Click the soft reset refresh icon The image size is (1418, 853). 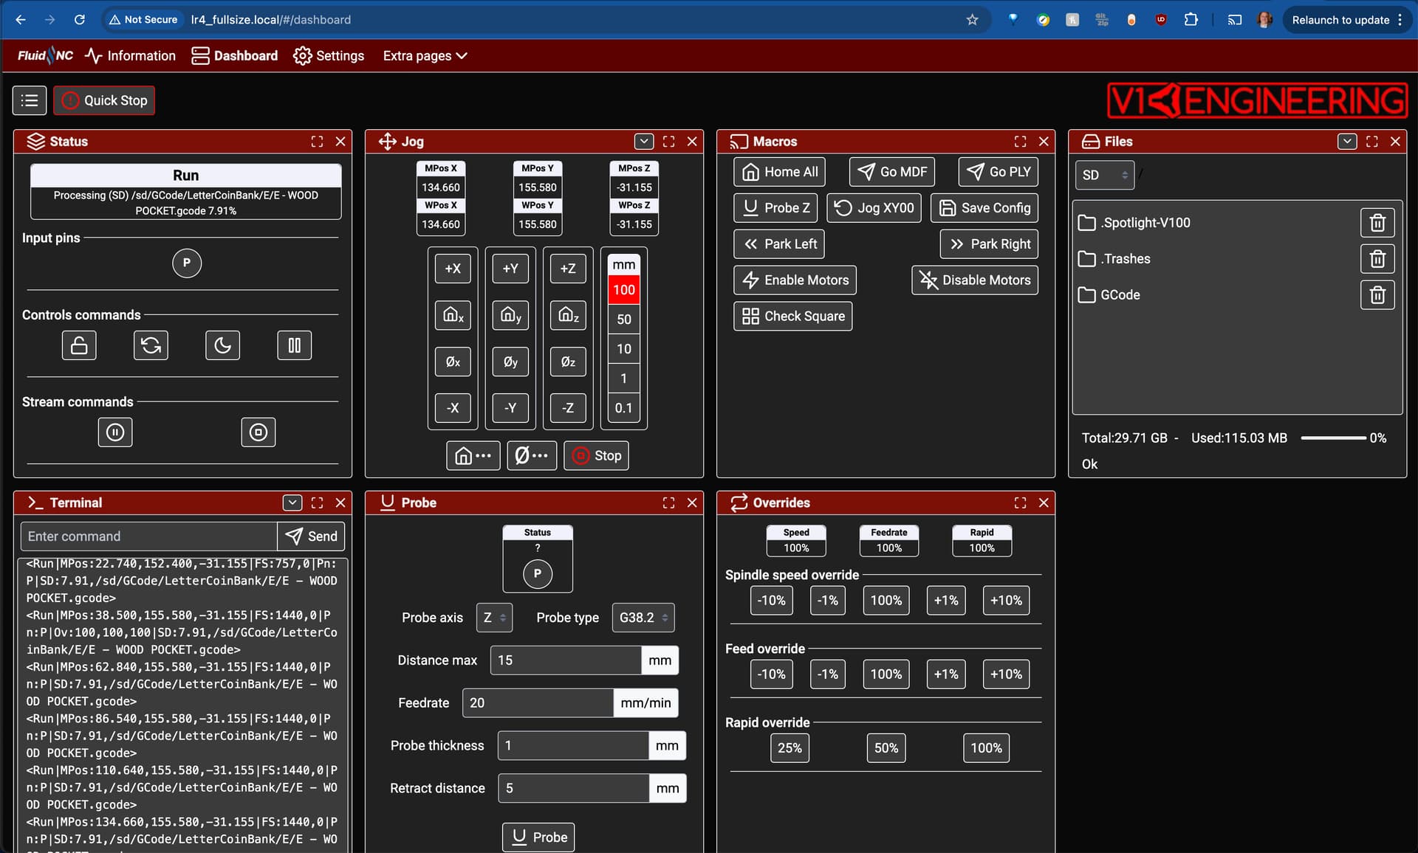point(151,345)
